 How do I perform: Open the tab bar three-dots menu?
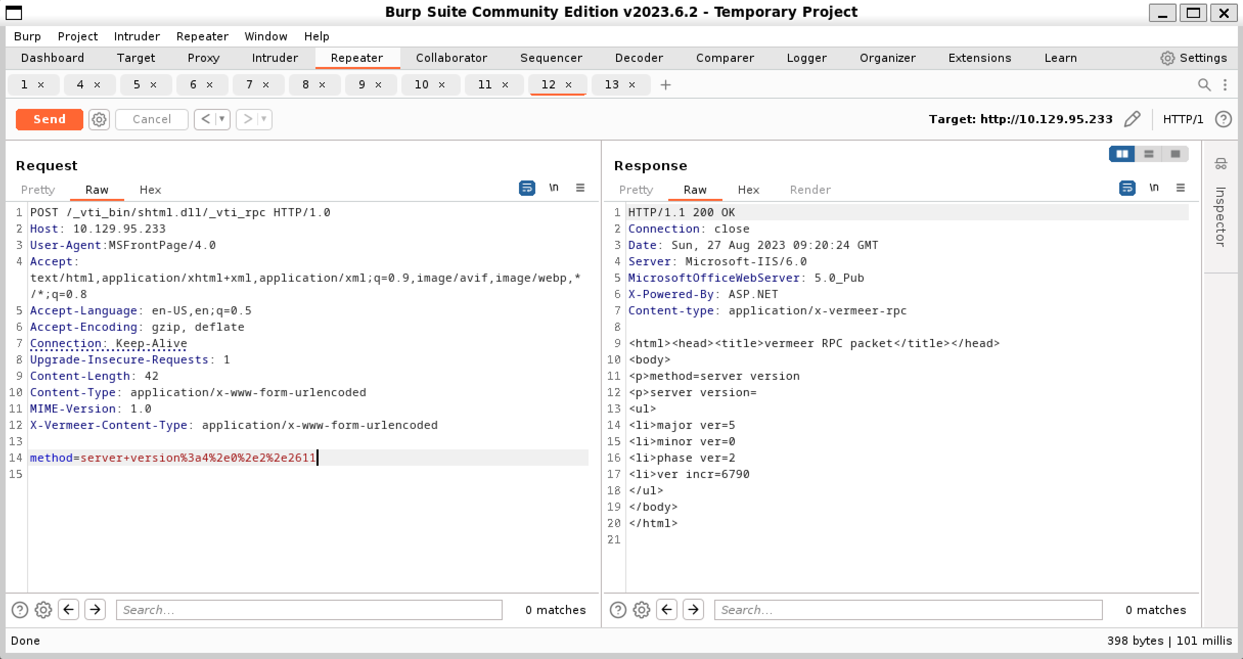click(1225, 84)
